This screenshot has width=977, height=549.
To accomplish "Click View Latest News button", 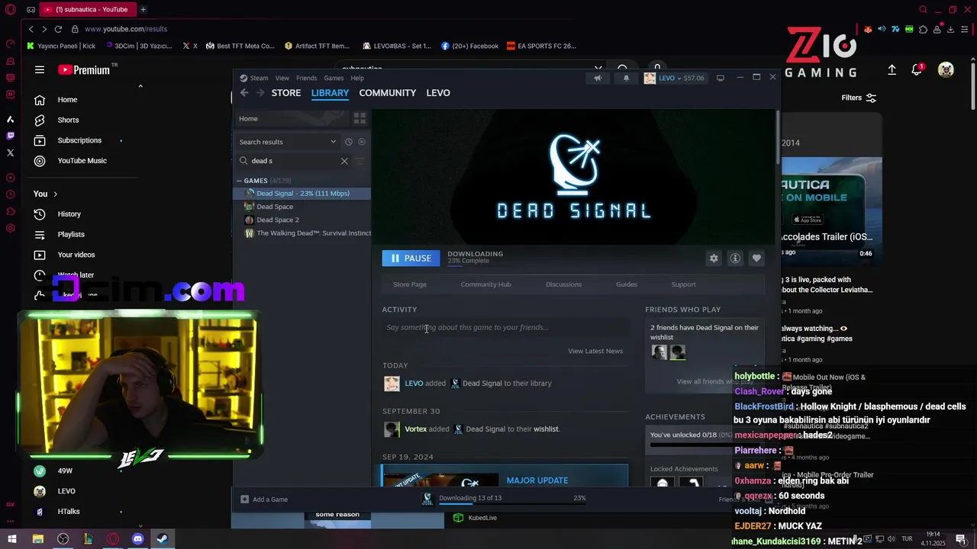I will tap(595, 351).
